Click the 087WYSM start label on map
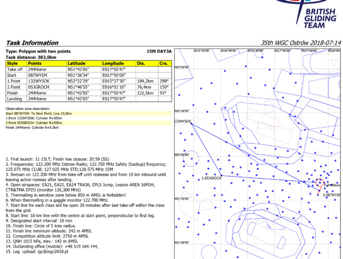 point(333,194)
